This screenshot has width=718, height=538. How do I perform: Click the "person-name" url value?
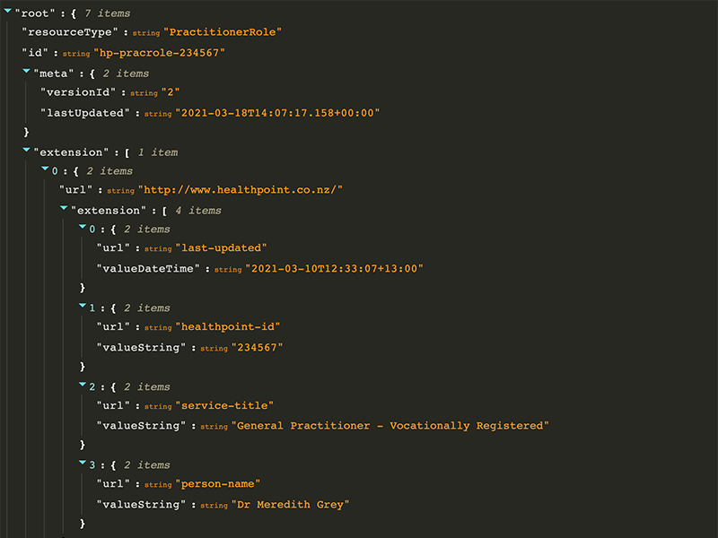click(218, 484)
